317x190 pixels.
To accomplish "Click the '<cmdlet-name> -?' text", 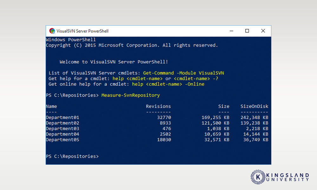I will coord(196,79).
